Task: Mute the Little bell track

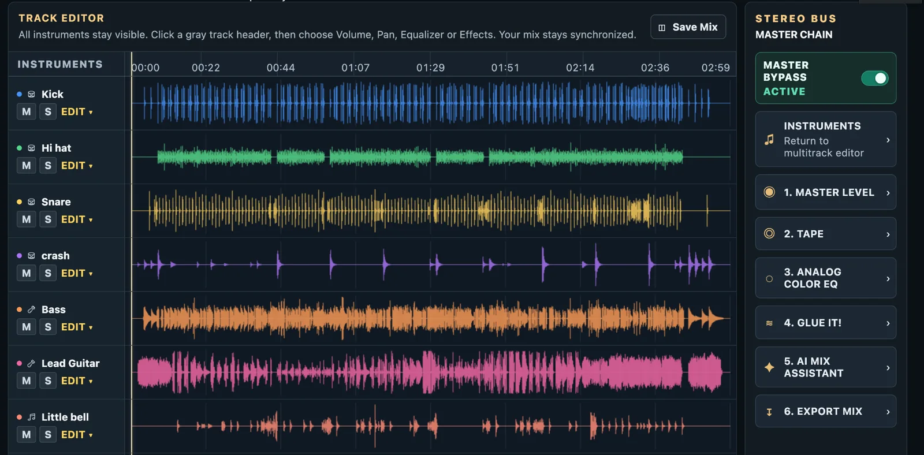Action: [26, 434]
